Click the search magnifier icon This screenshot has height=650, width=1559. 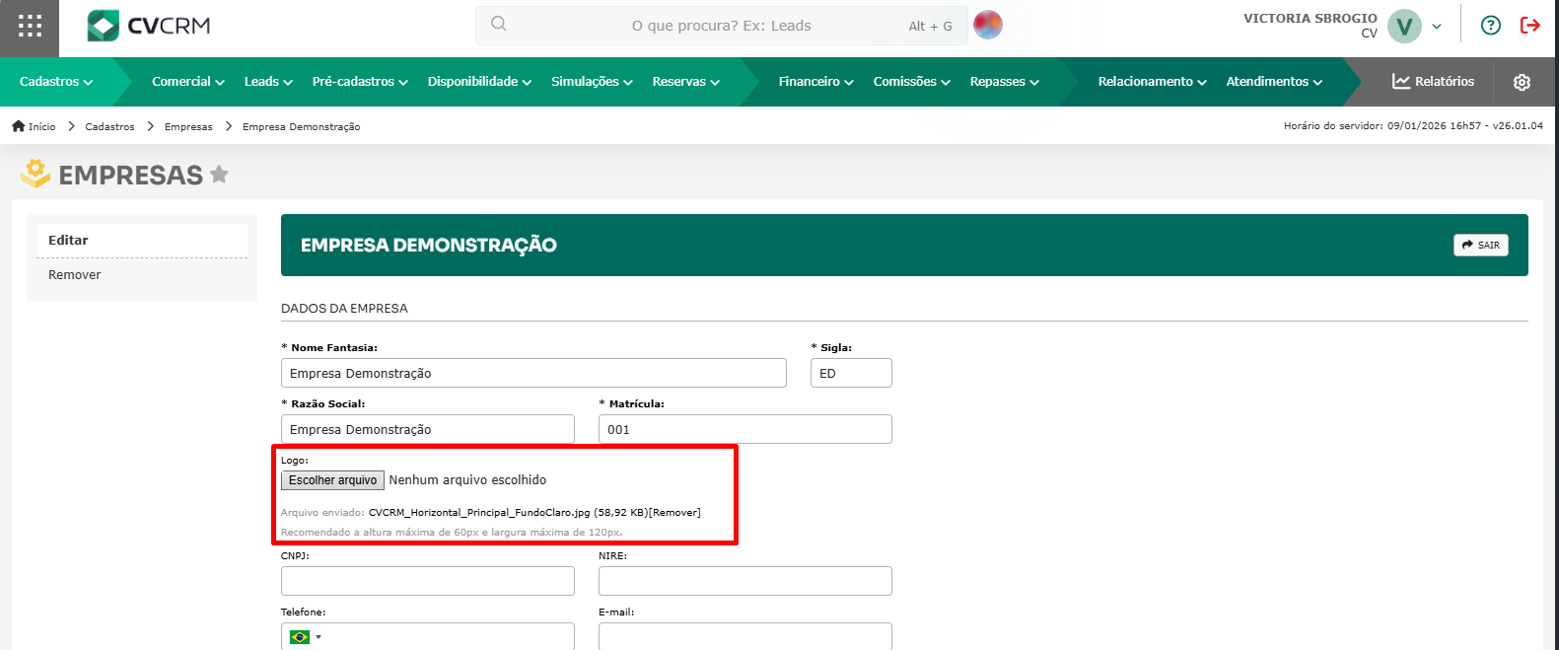click(x=499, y=24)
